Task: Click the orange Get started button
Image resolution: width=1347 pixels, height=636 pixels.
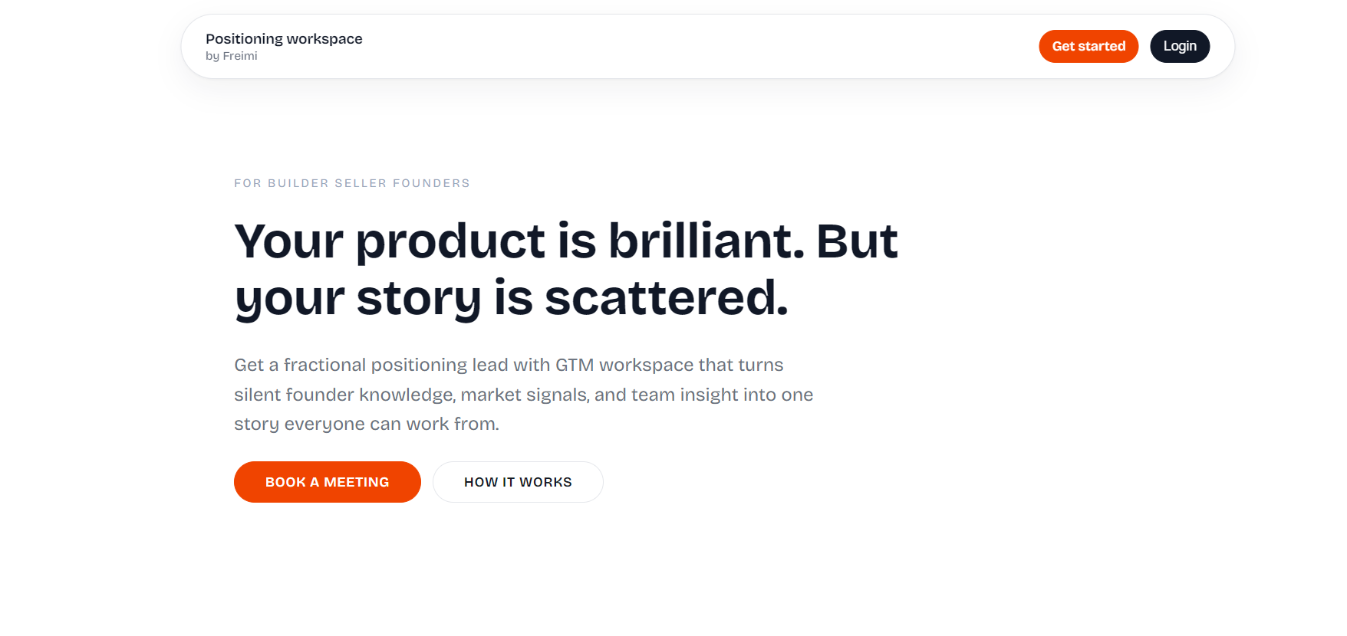Action: (1088, 47)
